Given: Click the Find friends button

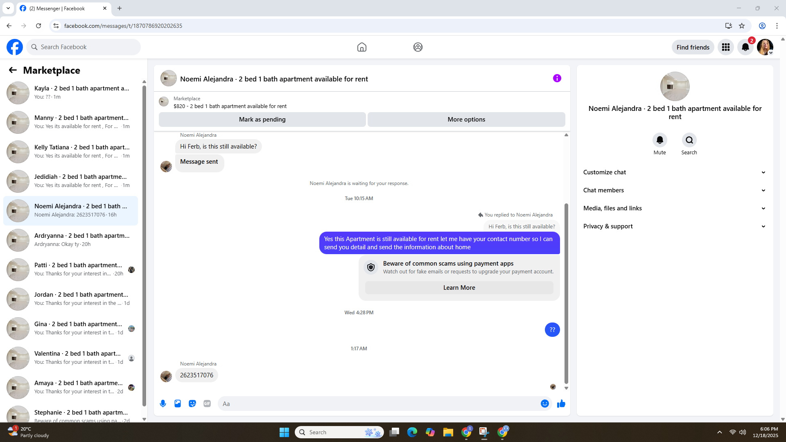Looking at the screenshot, I should [x=693, y=47].
